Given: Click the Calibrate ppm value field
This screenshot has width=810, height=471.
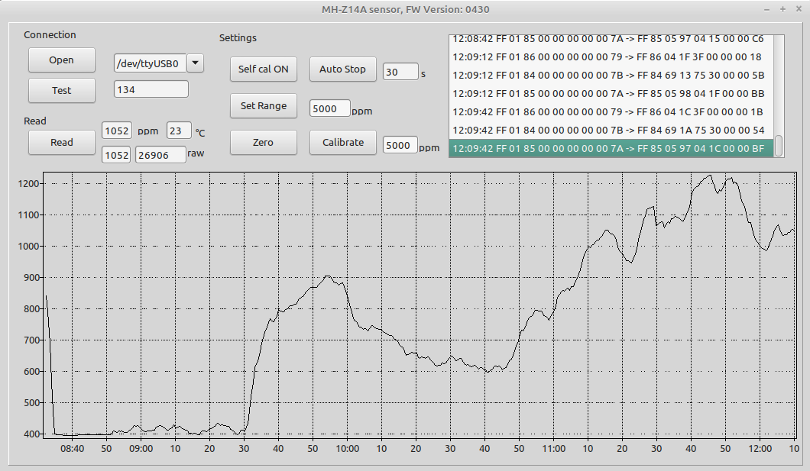Looking at the screenshot, I should [399, 145].
